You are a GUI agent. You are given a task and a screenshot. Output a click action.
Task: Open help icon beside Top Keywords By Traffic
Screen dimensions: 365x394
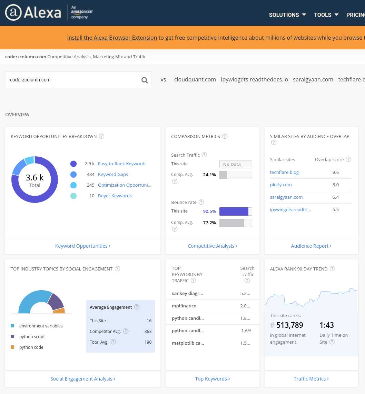click(193, 280)
